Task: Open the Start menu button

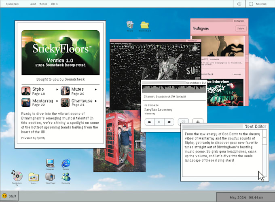Action: pyautogui.click(x=9, y=196)
